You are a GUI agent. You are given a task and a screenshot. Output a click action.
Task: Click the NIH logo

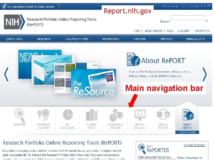[x=14, y=22]
